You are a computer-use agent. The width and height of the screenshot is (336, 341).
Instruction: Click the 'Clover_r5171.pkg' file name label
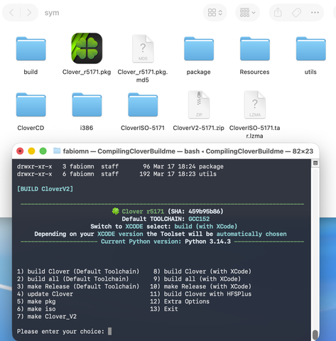[x=87, y=72]
